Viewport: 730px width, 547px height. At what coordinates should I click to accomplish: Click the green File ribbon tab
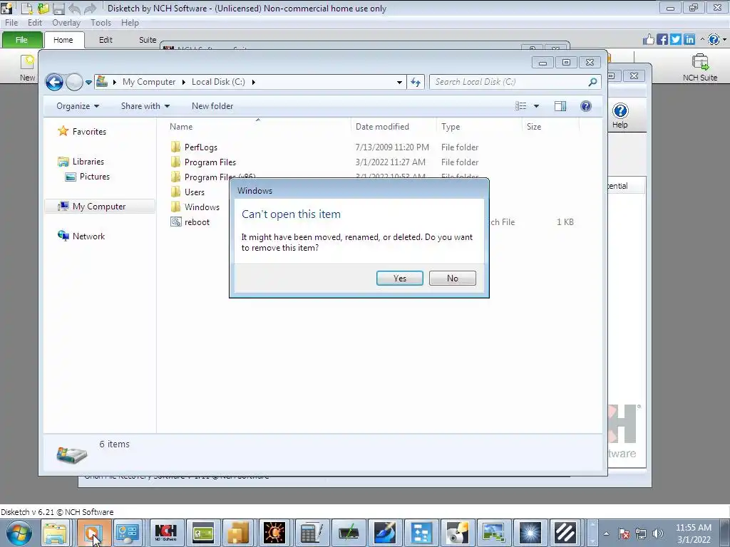[22, 40]
